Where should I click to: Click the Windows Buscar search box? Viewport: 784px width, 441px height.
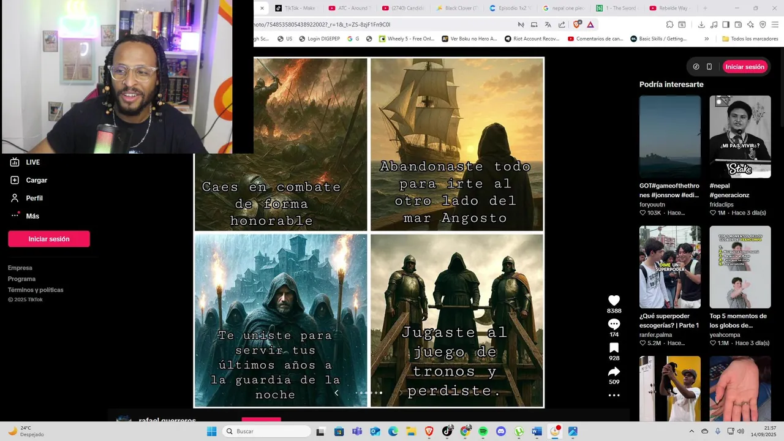[x=266, y=431]
